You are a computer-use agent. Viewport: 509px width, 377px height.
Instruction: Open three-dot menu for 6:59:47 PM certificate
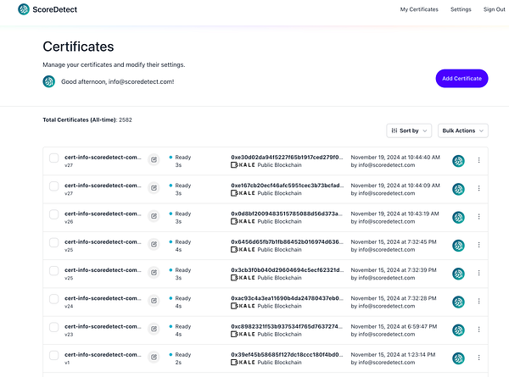[x=478, y=330]
